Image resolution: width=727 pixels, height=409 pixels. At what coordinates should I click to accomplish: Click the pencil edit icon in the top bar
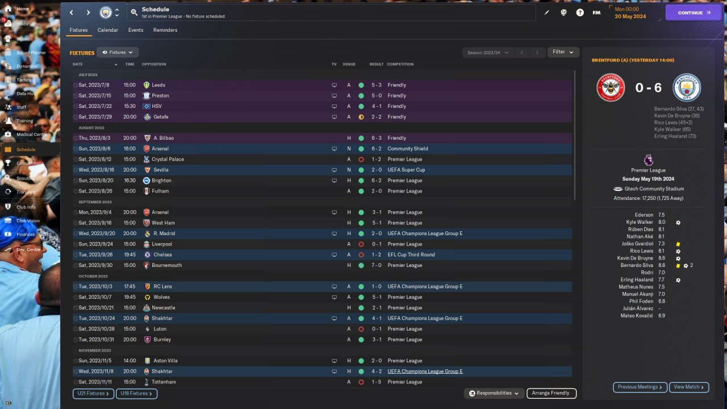tap(547, 12)
